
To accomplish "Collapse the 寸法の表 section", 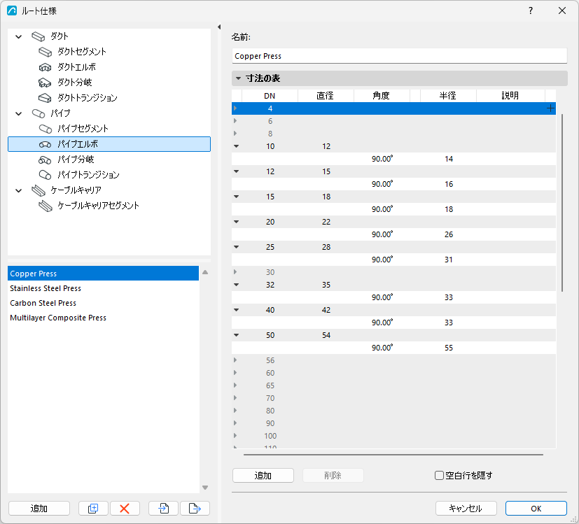I will tap(238, 78).
